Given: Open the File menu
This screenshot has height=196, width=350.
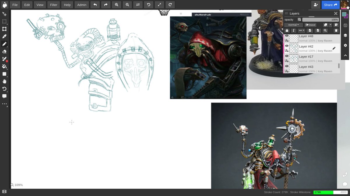Looking at the screenshot, I should tap(15, 5).
